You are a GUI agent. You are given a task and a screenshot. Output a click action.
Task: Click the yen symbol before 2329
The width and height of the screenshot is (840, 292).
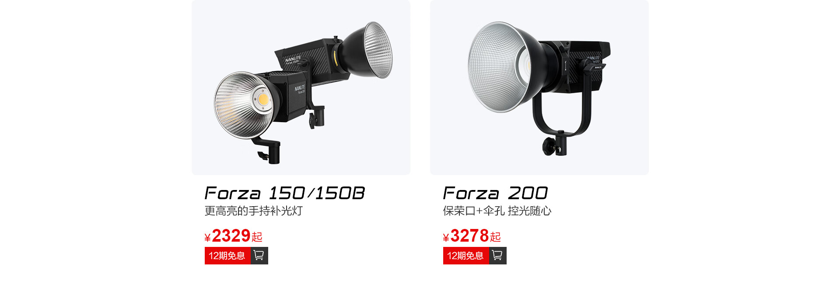[207, 238]
